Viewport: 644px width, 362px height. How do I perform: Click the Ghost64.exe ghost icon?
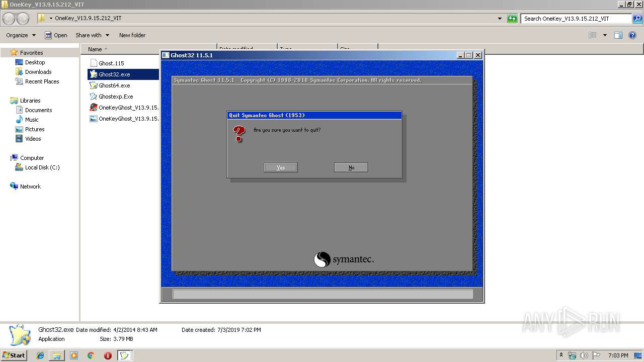94,85
